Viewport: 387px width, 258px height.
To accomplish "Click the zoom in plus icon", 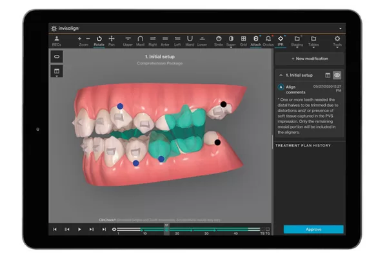I will [79, 39].
